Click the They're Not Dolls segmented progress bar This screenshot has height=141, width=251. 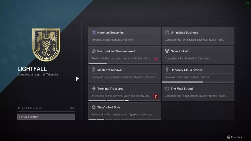point(124,119)
